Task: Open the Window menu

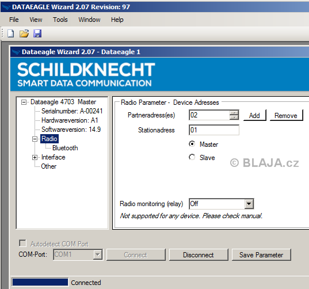Action: [x=89, y=20]
